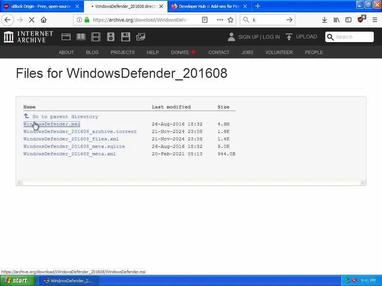
Task: Click the file listing horizontal scrollbar right arrow
Action: coord(363,182)
